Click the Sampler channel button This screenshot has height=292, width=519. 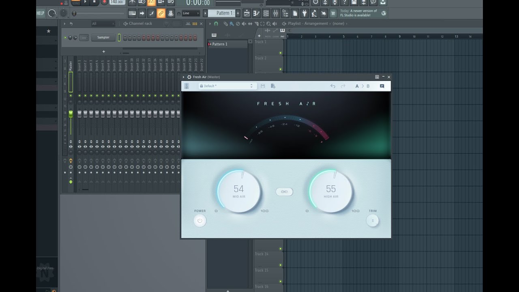click(103, 37)
